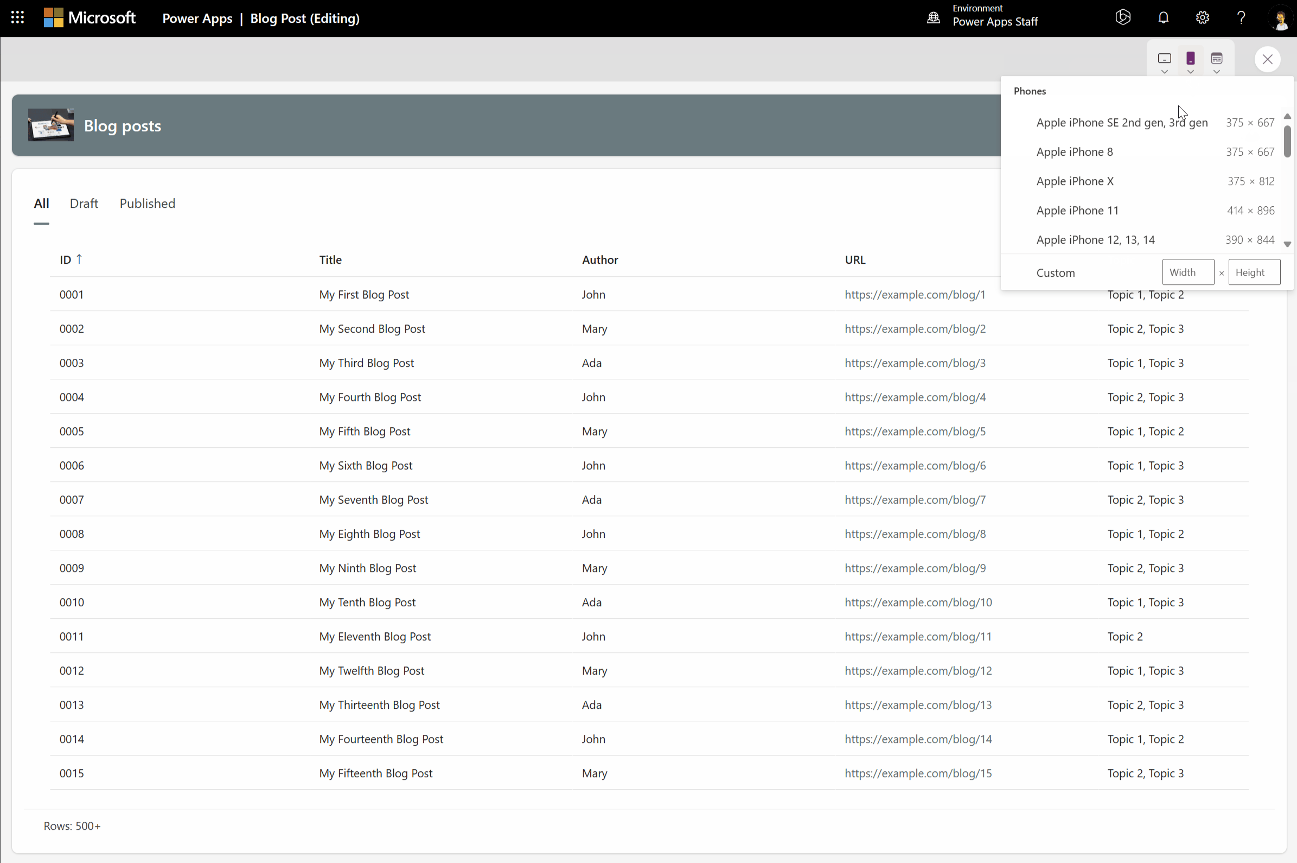Switch to the Published tab

[x=147, y=203]
